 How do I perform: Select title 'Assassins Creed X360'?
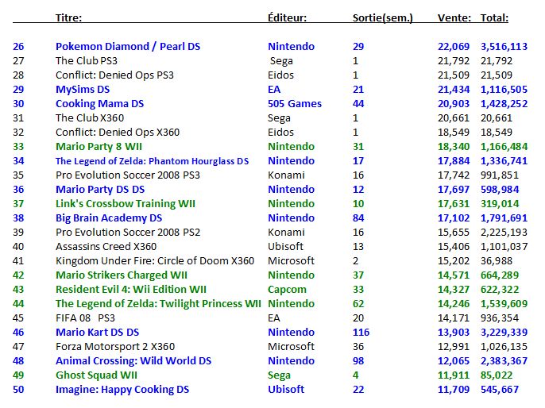(106, 247)
